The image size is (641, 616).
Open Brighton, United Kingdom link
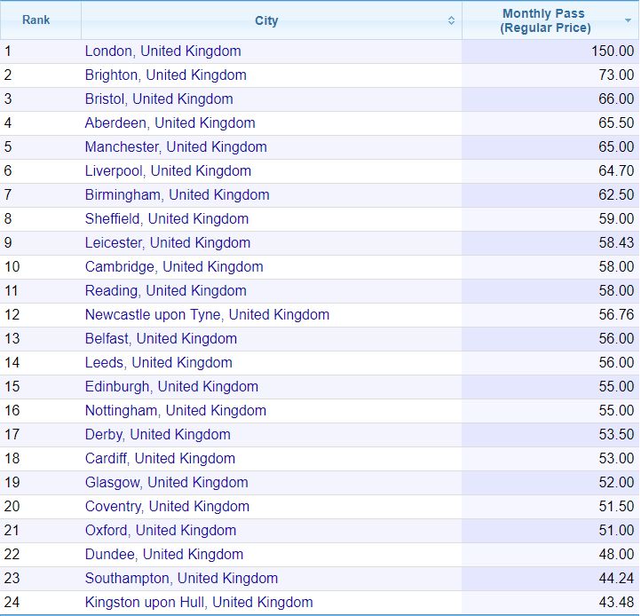tap(166, 75)
